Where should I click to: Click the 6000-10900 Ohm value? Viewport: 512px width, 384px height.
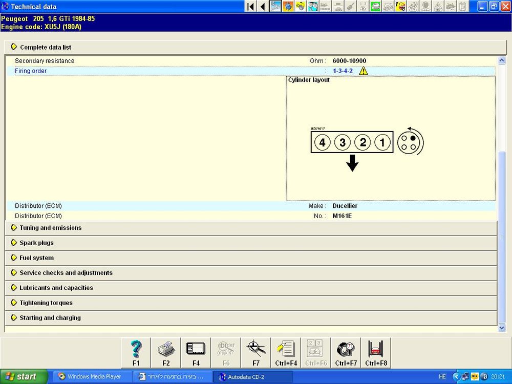[349, 61]
